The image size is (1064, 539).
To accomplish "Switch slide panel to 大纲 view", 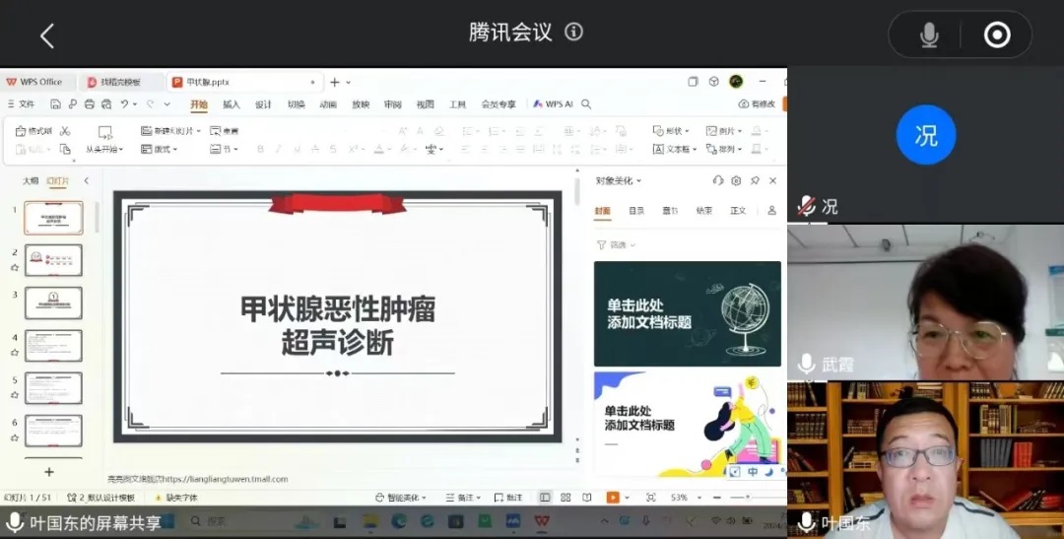I will point(31,181).
